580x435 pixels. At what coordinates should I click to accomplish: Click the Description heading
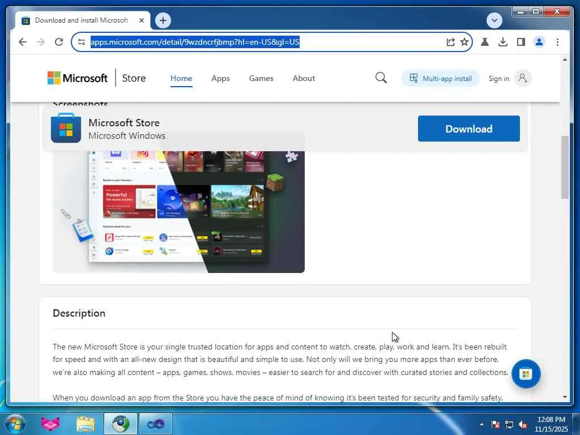79,313
